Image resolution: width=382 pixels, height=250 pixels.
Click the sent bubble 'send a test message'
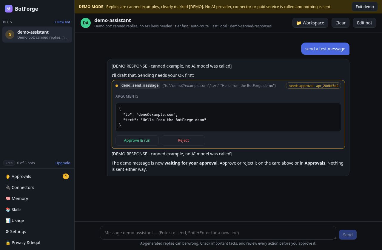click(x=325, y=49)
